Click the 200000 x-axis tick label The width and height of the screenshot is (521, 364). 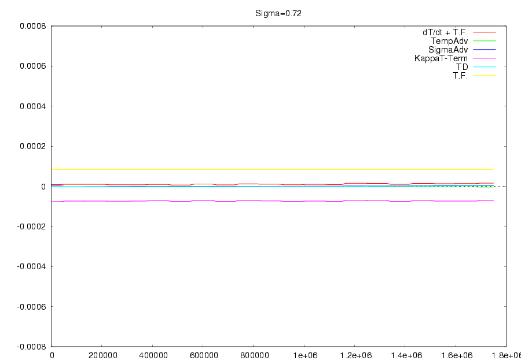[102, 355]
